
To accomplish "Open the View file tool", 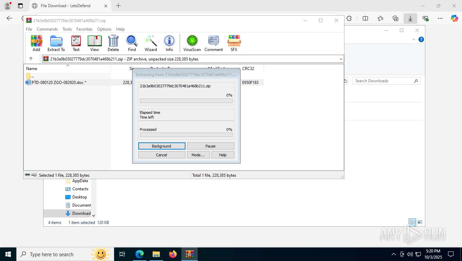I will 94,43.
